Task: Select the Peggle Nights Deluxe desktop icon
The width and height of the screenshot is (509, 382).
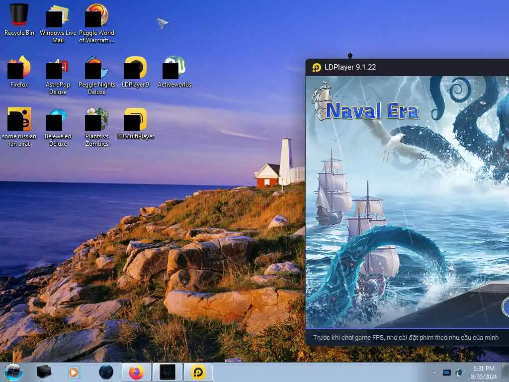Action: point(97,76)
